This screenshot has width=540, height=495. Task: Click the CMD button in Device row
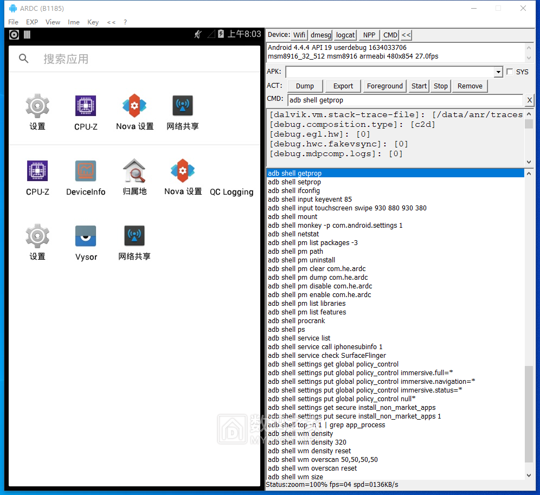(x=390, y=35)
